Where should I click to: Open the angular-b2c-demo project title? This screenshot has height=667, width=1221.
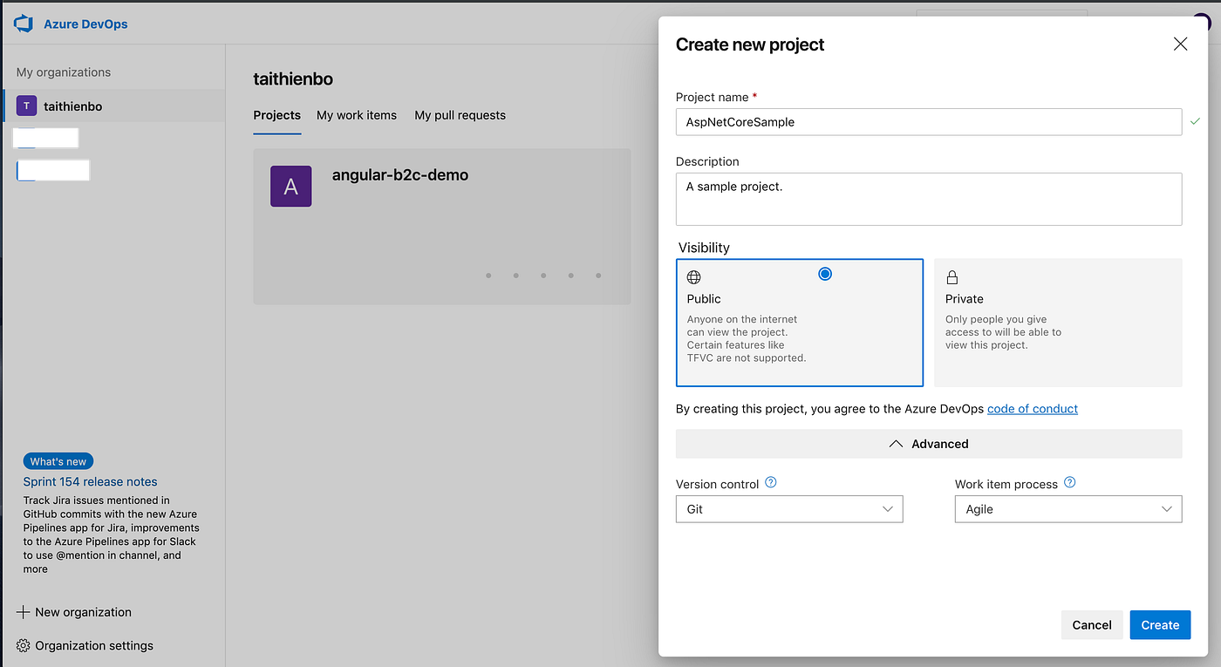click(x=400, y=174)
